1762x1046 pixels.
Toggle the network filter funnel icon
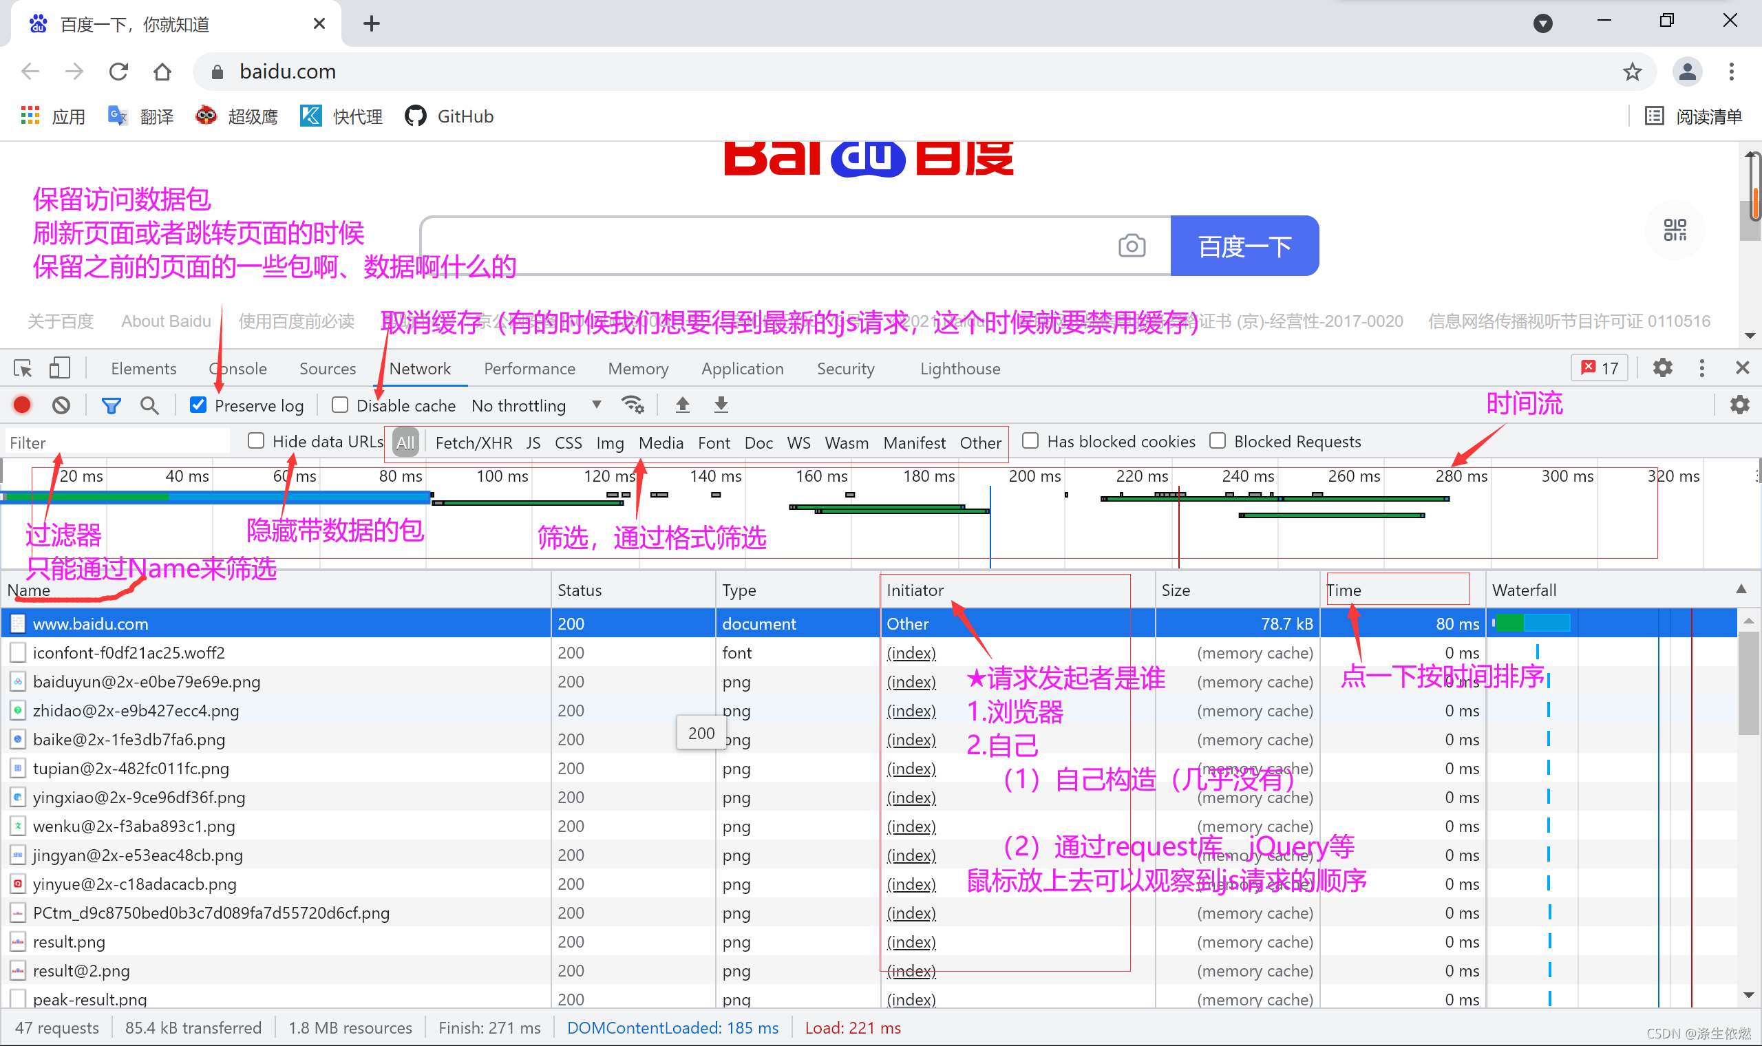pyautogui.click(x=111, y=405)
